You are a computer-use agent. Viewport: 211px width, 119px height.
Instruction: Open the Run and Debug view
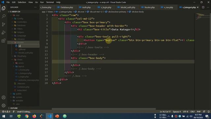click(x=4, y=32)
